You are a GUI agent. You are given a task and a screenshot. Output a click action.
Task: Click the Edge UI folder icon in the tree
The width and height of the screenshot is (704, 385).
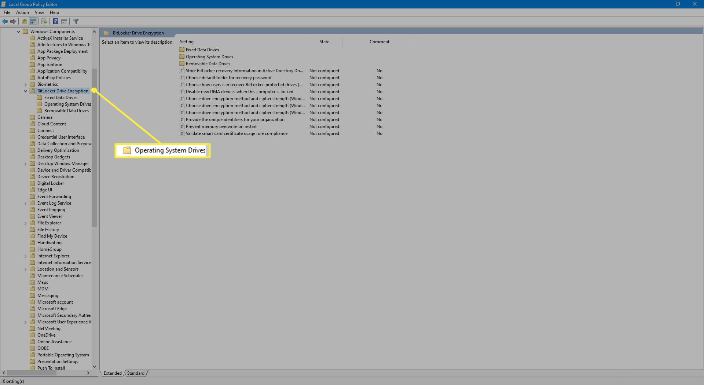click(32, 190)
